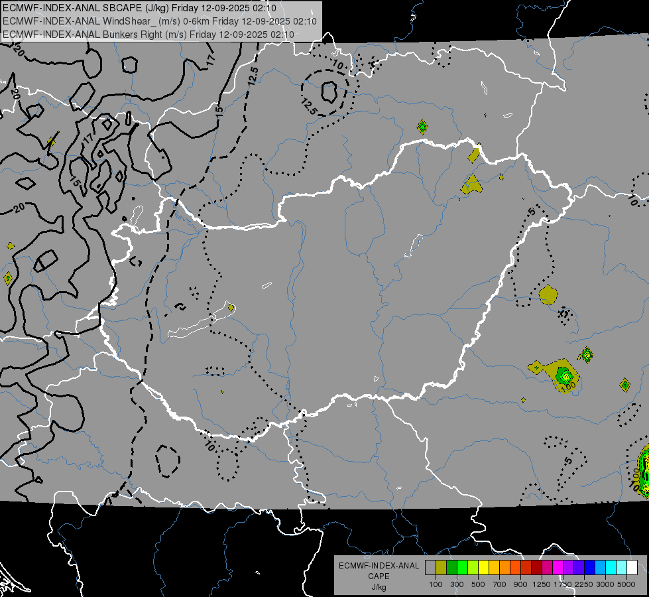The image size is (649, 597).
Task: Select the pure yellow legend swatch
Action: 483,568
